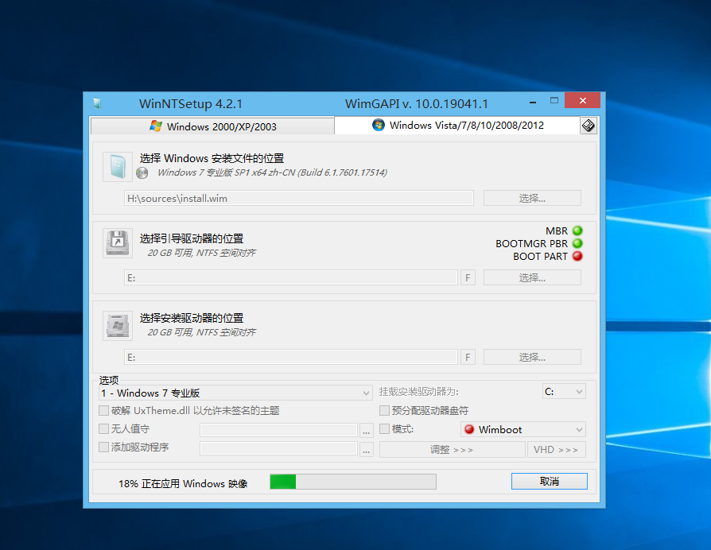Click F format button for install drive
711x550 pixels.
pyautogui.click(x=468, y=357)
